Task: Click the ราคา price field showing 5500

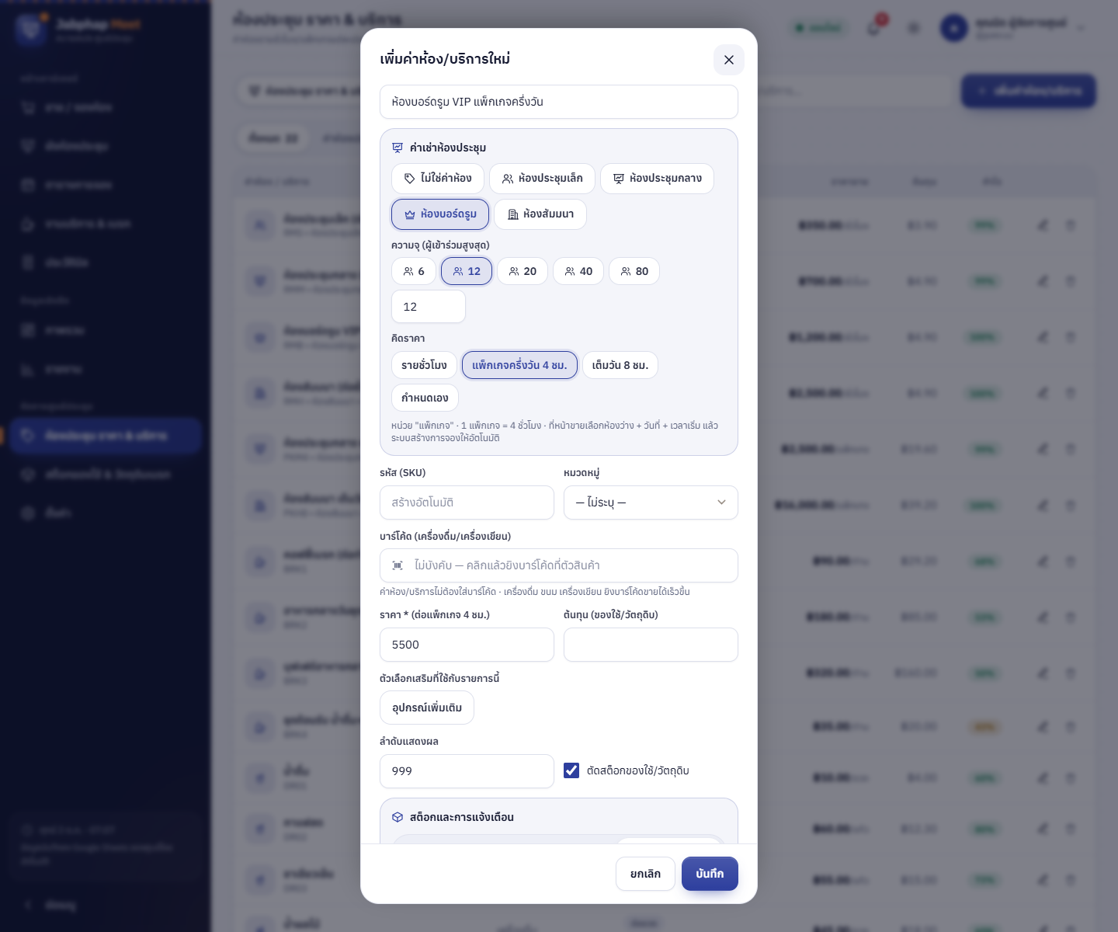Action: pos(467,645)
